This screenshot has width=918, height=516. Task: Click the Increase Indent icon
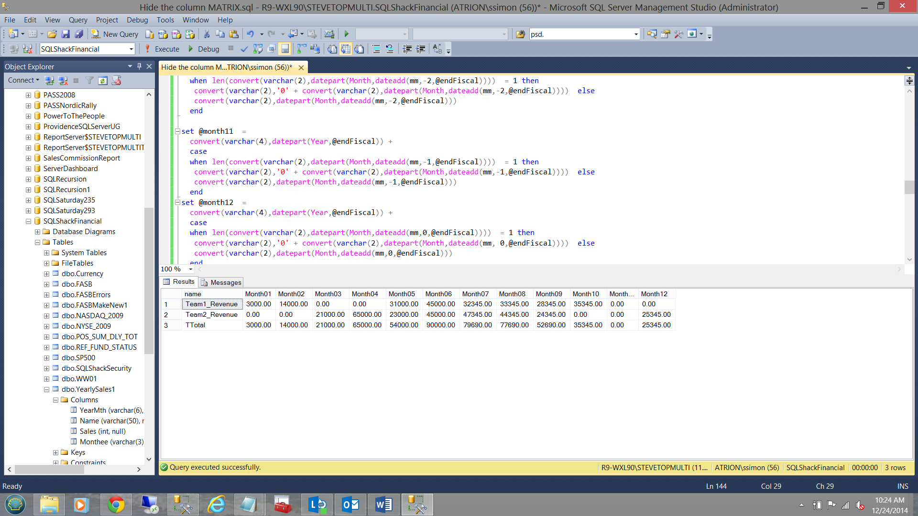click(421, 49)
